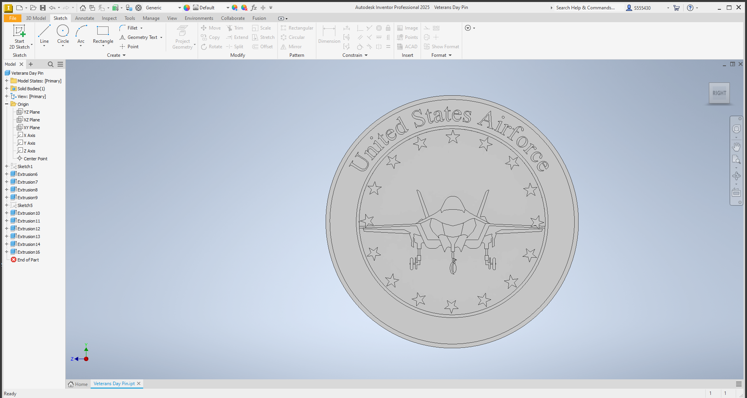Click the Project Geometry tool
Viewport: 747px width, 398px height.
(182, 37)
